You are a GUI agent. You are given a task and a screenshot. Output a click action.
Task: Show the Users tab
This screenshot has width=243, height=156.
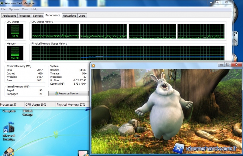pyautogui.click(x=82, y=16)
